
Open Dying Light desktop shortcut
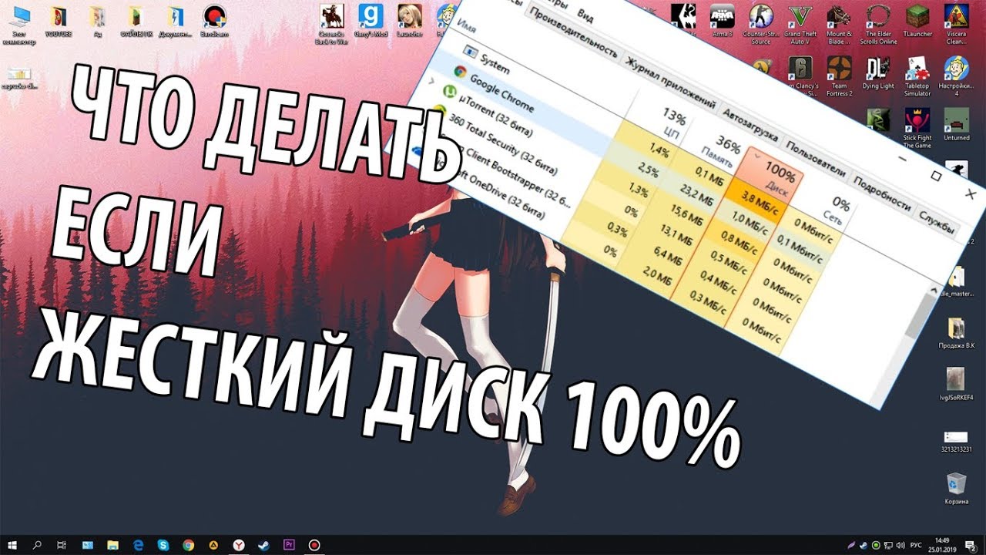(x=878, y=73)
